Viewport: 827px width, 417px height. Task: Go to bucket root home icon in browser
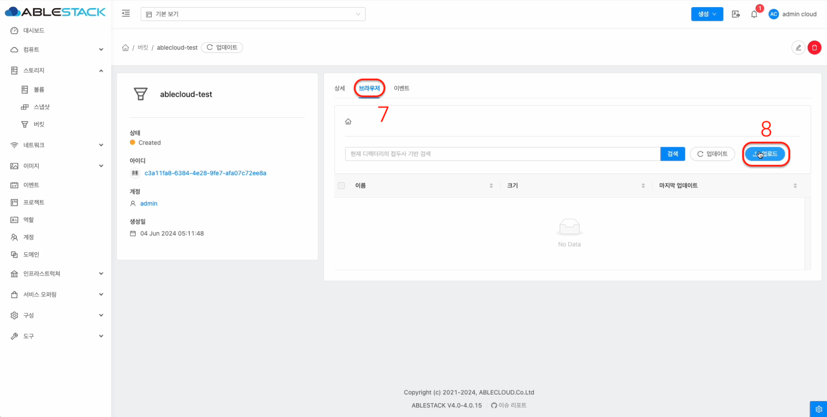tap(348, 121)
